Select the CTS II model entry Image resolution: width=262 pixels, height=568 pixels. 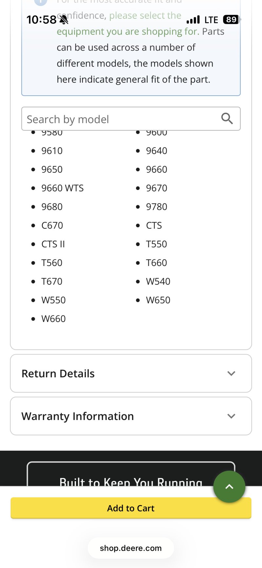click(53, 244)
